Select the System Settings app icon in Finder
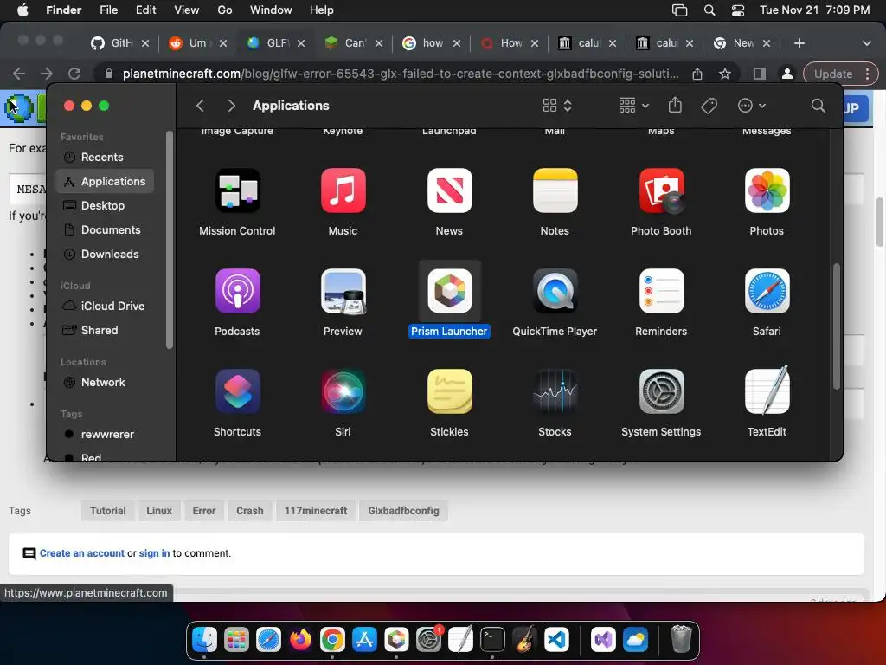This screenshot has height=665, width=886. coord(661,391)
